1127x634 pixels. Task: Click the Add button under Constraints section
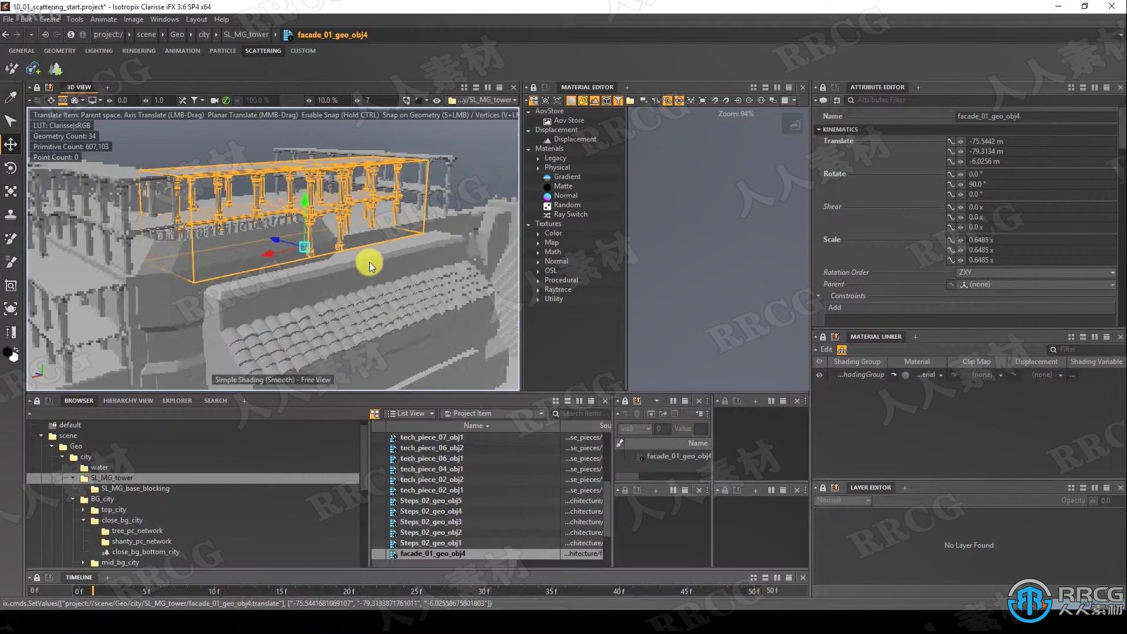point(835,308)
